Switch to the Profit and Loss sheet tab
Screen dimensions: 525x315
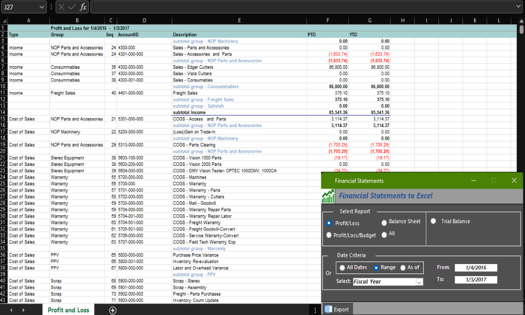(68, 310)
